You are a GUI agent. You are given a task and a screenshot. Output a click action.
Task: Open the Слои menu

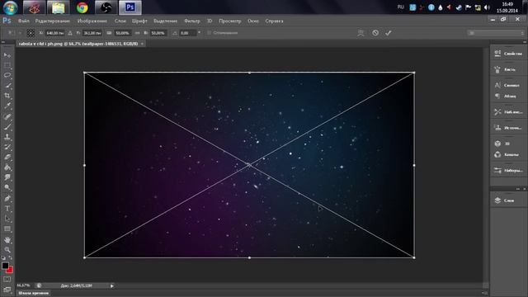(x=120, y=21)
